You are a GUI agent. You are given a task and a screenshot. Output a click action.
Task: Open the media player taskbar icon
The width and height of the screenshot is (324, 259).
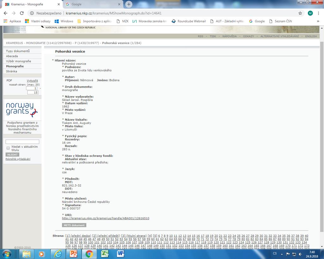point(42,254)
